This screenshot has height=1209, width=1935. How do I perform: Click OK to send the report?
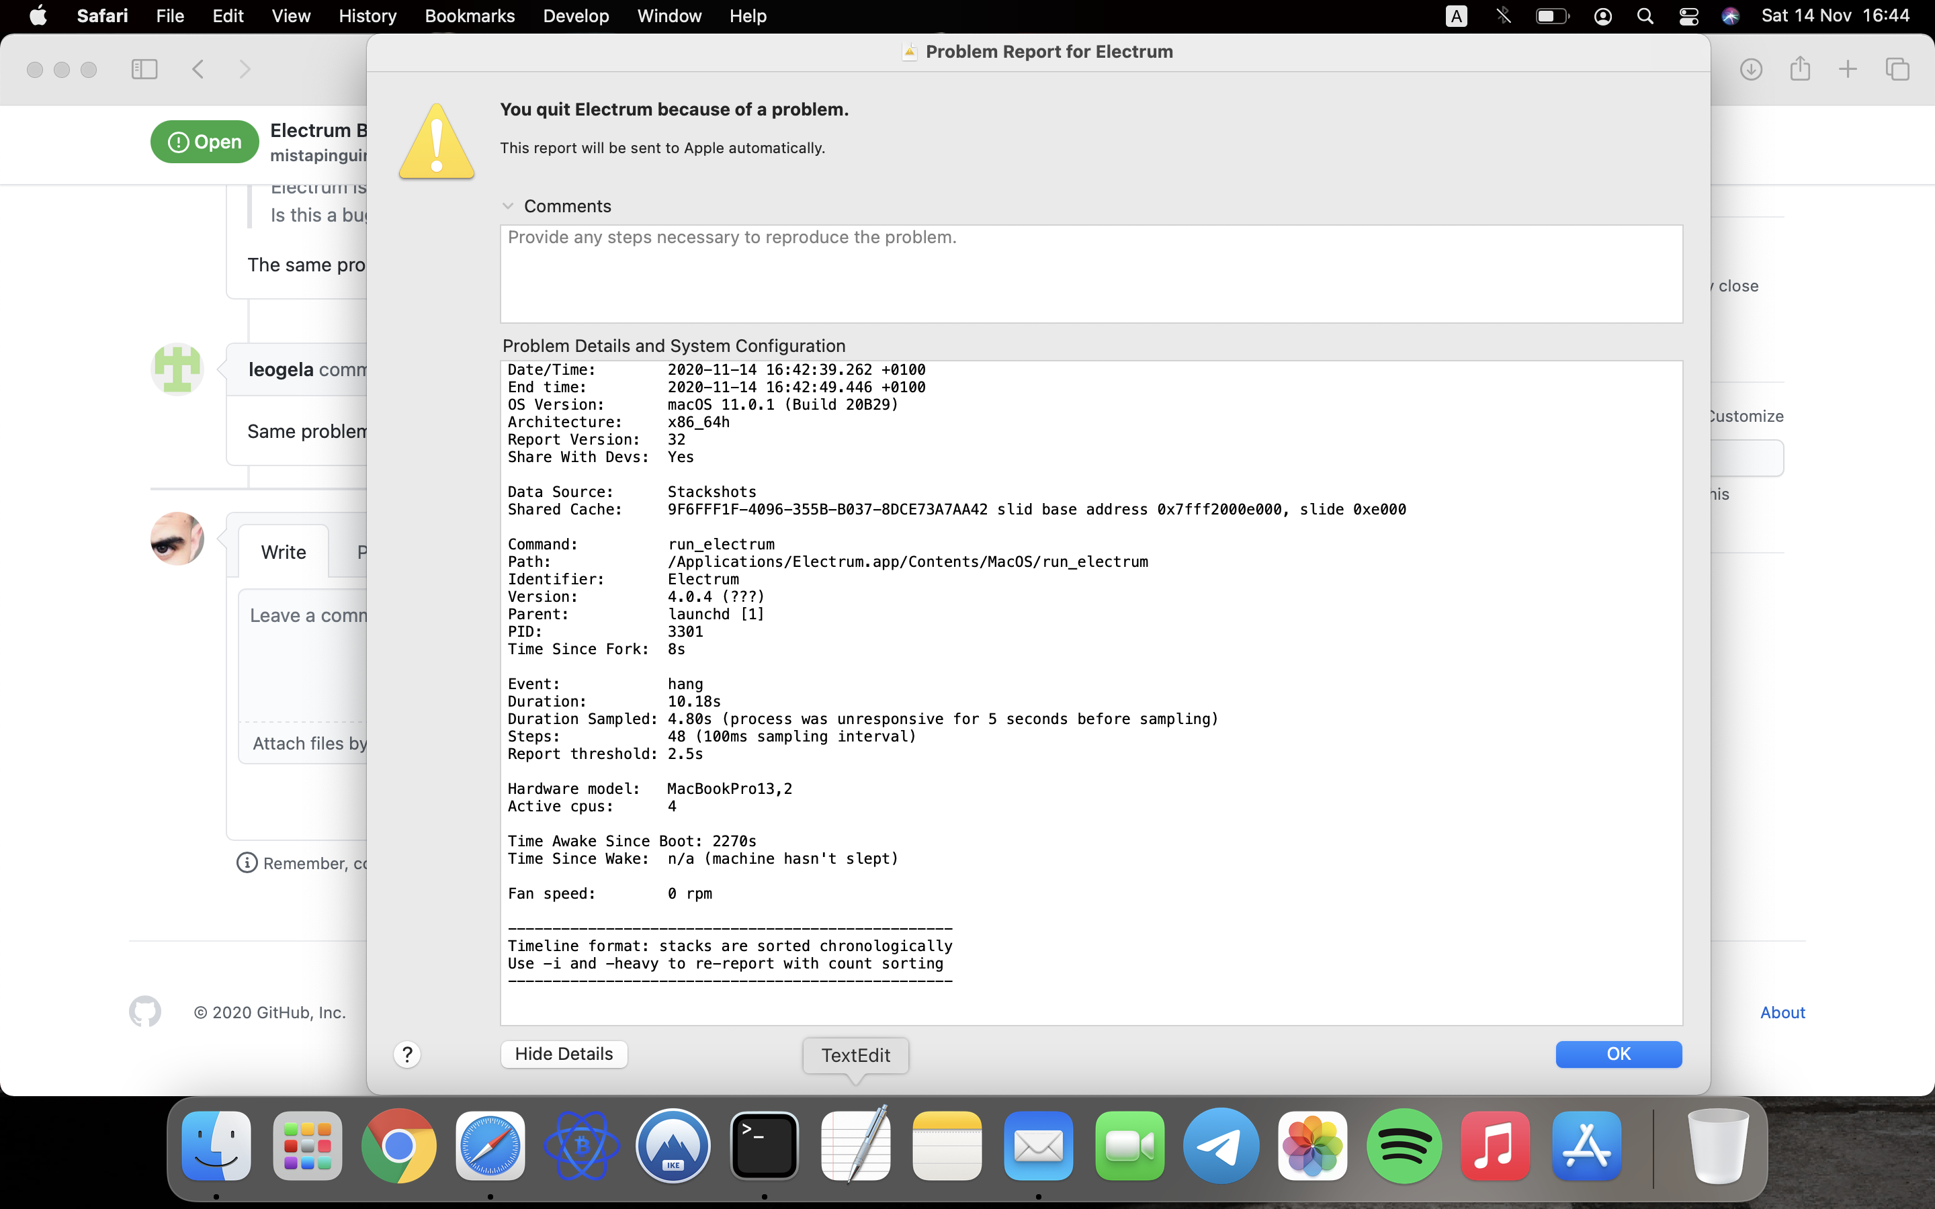pyautogui.click(x=1618, y=1054)
